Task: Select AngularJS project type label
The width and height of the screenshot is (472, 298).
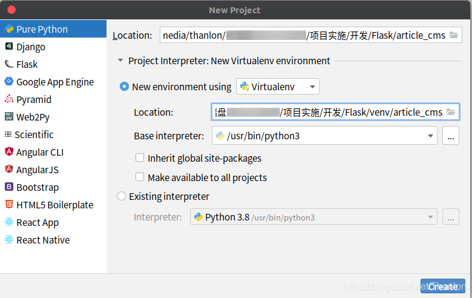Action: [38, 170]
